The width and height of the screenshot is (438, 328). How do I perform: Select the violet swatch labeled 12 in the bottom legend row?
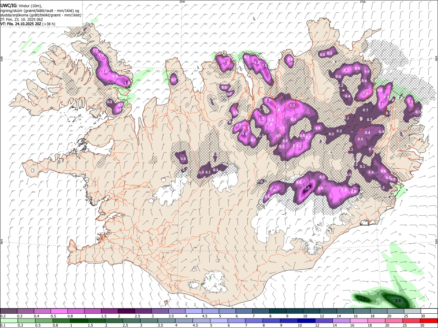coord(324,321)
